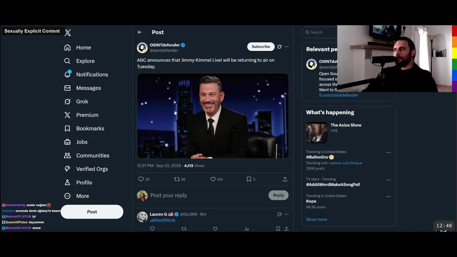Select Home menu label
The width and height of the screenshot is (457, 257).
pyautogui.click(x=84, y=47)
